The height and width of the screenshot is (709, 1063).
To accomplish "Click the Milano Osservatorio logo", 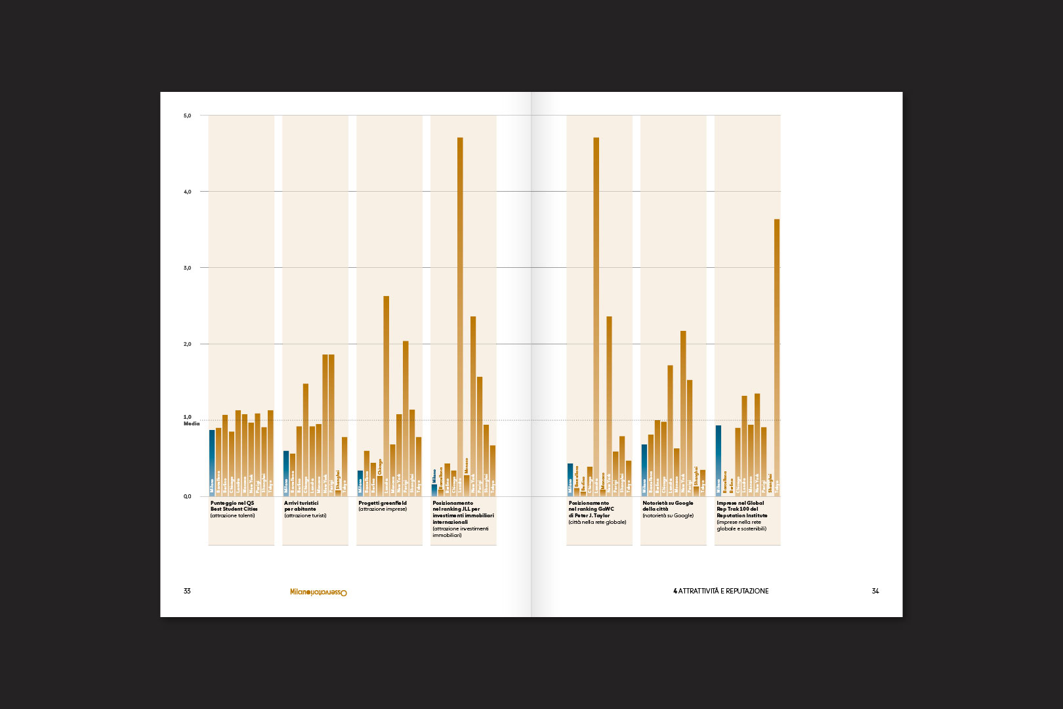I will [318, 592].
